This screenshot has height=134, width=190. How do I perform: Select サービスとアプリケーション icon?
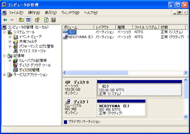10,75
